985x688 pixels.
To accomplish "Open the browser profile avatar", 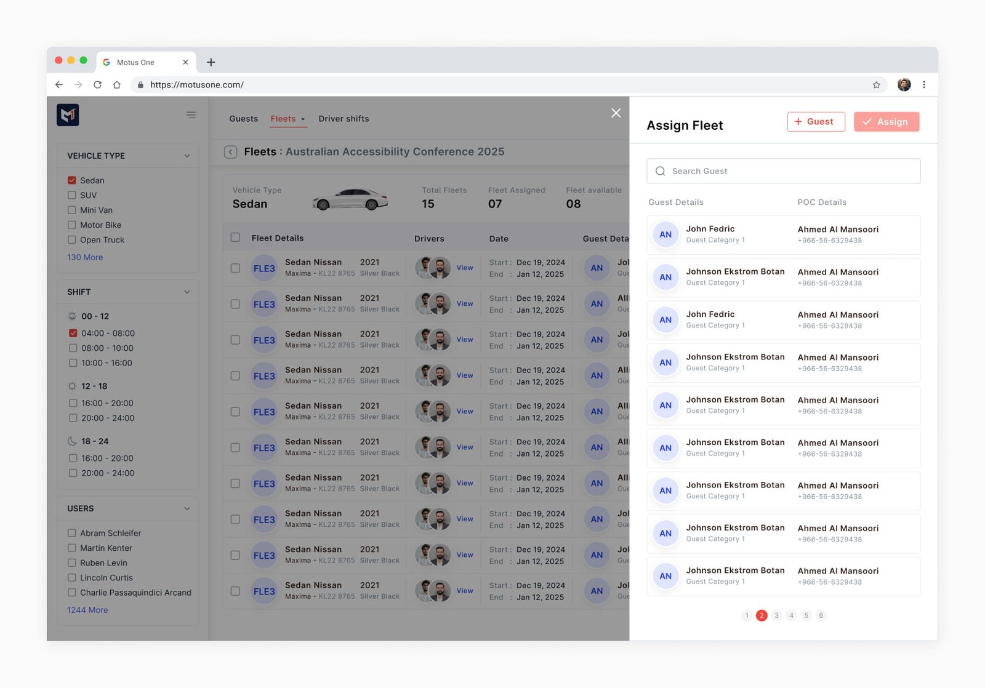I will [904, 85].
